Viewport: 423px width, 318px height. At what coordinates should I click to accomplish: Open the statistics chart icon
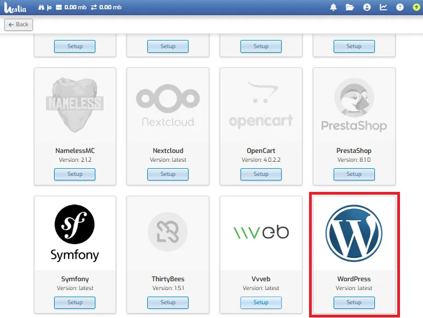384,7
